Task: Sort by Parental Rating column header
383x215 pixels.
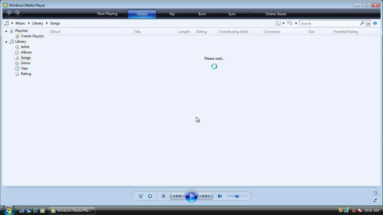Action: (355, 32)
